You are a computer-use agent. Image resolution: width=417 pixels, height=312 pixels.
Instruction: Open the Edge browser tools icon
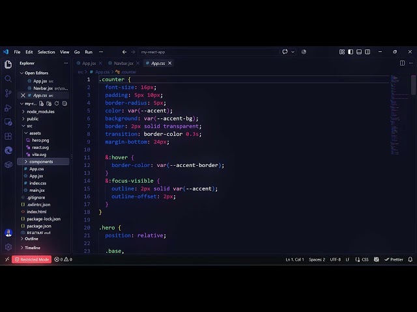pos(8,150)
